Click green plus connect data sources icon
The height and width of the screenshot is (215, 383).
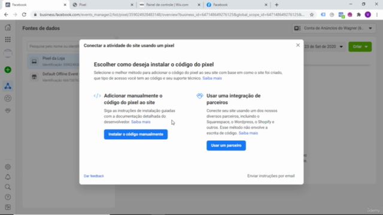(8, 70)
